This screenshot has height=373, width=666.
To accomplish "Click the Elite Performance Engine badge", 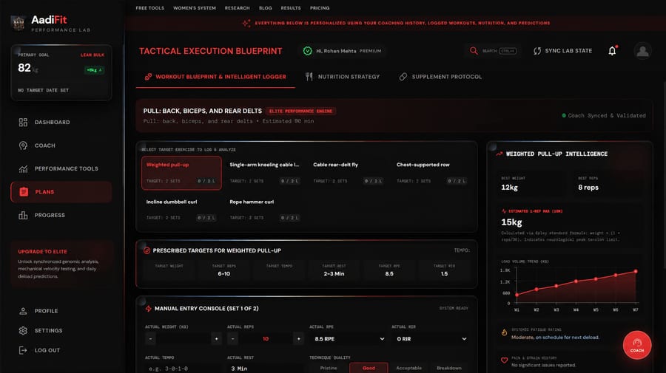I will pyautogui.click(x=300, y=111).
